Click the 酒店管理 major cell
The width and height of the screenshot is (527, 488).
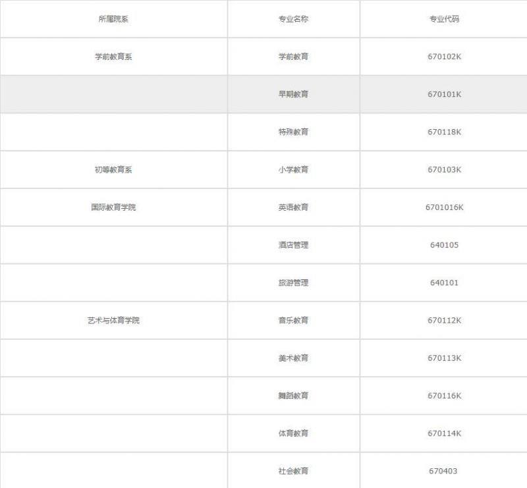point(293,245)
